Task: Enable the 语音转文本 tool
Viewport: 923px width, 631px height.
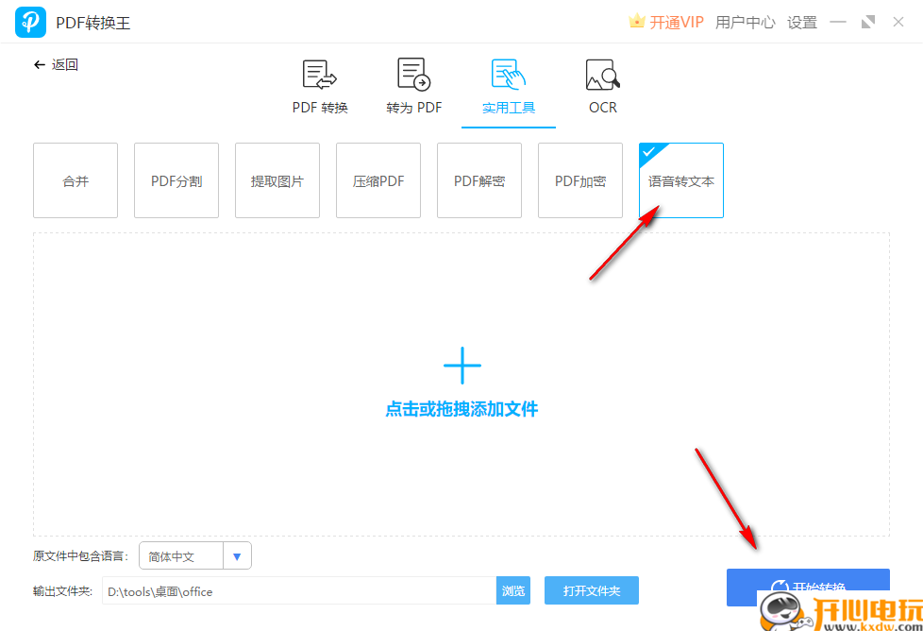Action: coord(680,180)
